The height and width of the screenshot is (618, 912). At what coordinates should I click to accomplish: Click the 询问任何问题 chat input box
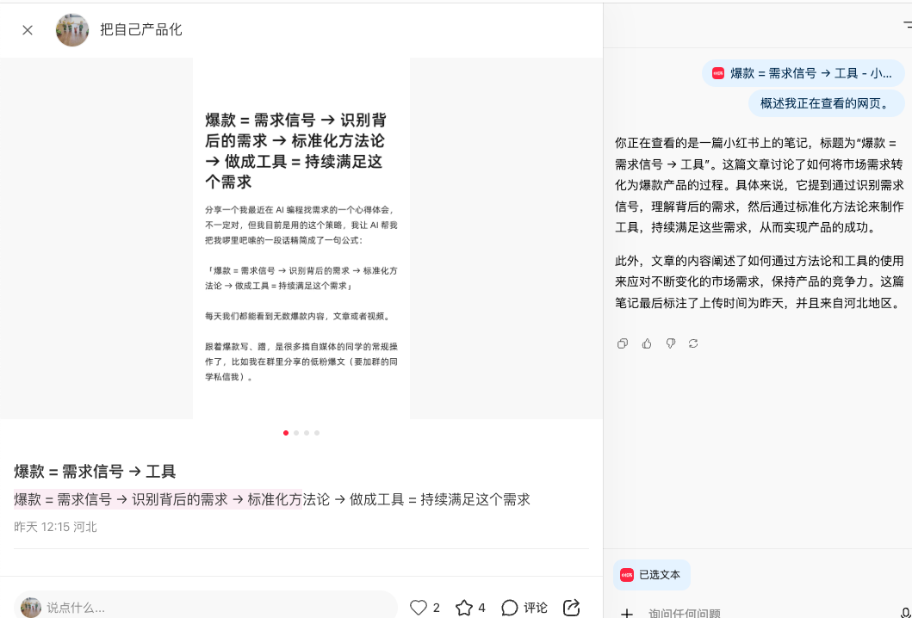point(758,613)
